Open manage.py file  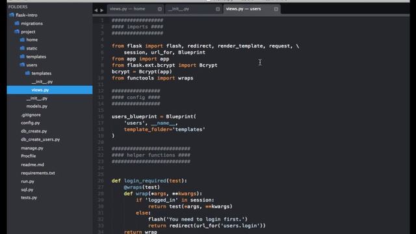coord(32,148)
